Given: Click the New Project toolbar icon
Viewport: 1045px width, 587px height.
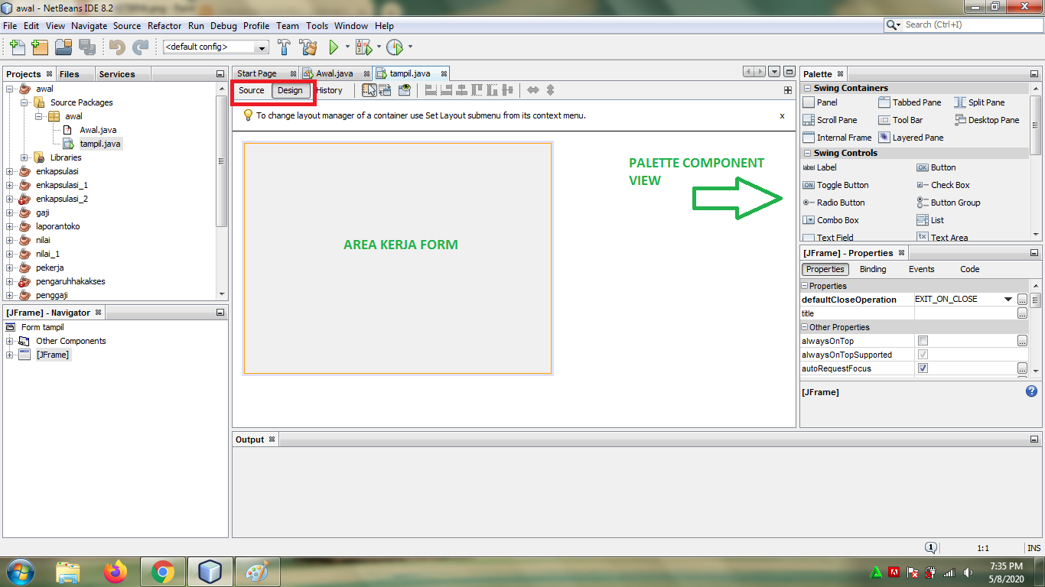Looking at the screenshot, I should 39,47.
